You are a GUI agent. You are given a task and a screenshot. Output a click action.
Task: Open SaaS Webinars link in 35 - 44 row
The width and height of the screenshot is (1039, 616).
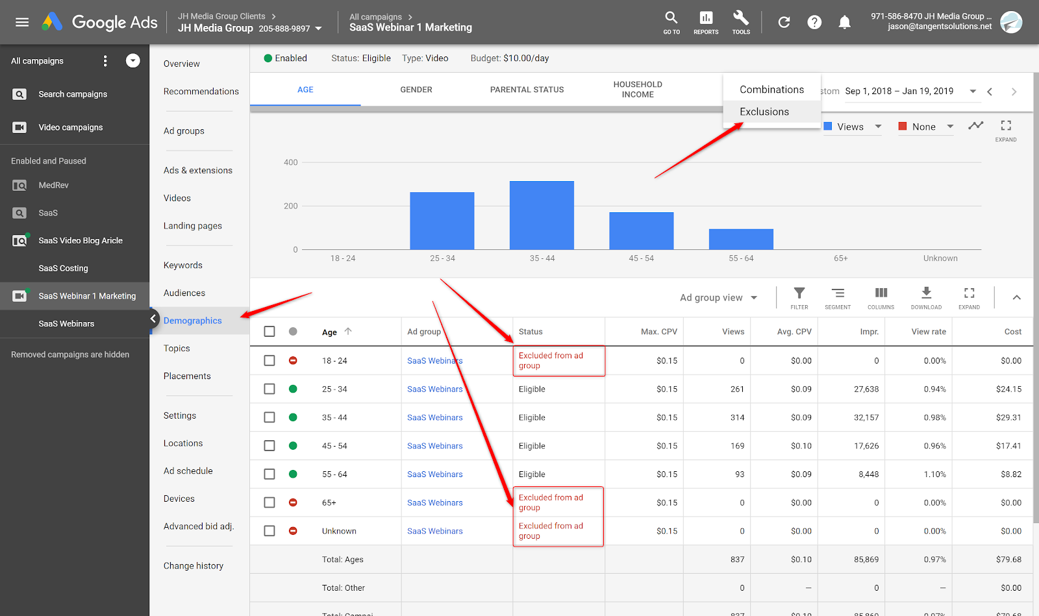click(x=434, y=417)
